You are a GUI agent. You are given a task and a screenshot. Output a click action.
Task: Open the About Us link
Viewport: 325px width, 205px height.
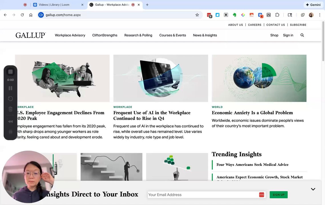coord(235,25)
